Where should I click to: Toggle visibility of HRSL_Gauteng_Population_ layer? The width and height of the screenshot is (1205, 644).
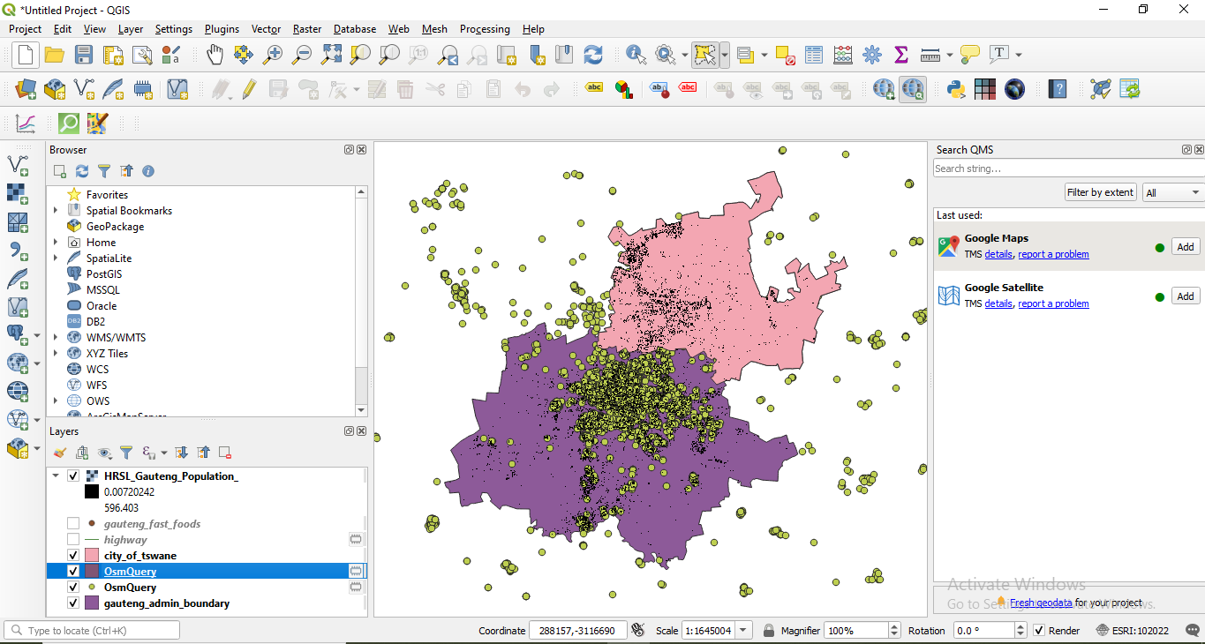[73, 476]
